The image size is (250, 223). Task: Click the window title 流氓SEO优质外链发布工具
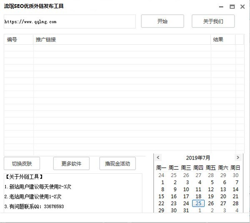(x=34, y=6)
